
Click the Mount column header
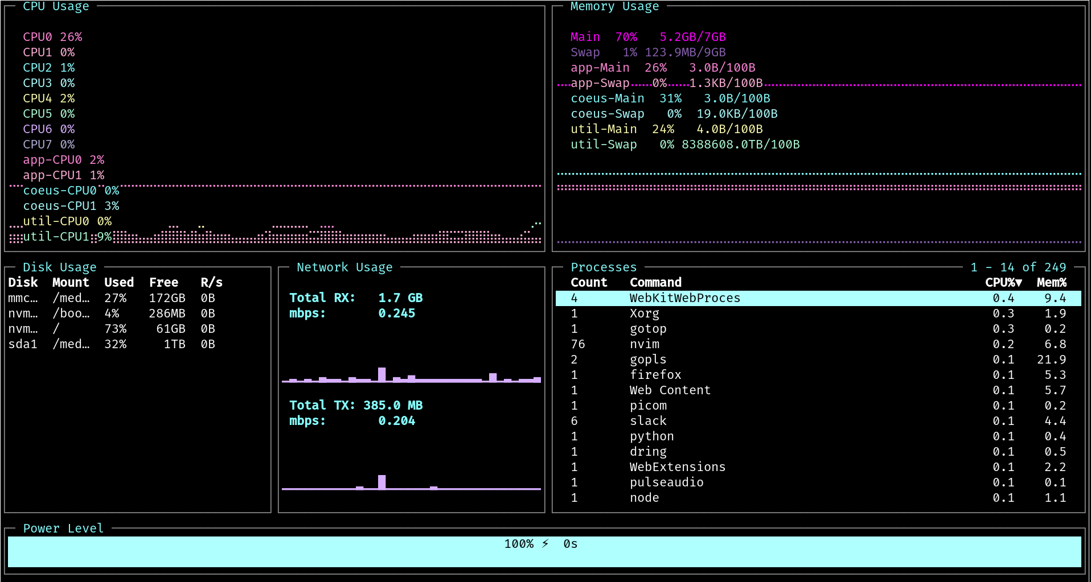tap(71, 283)
